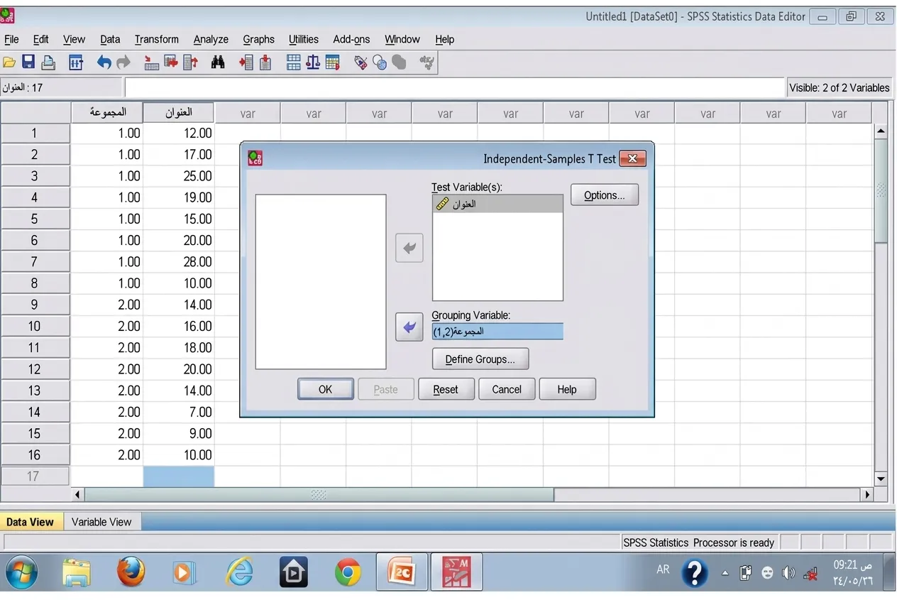Click the Go to variable icon
This screenshot has height=600, width=897.
(x=171, y=62)
